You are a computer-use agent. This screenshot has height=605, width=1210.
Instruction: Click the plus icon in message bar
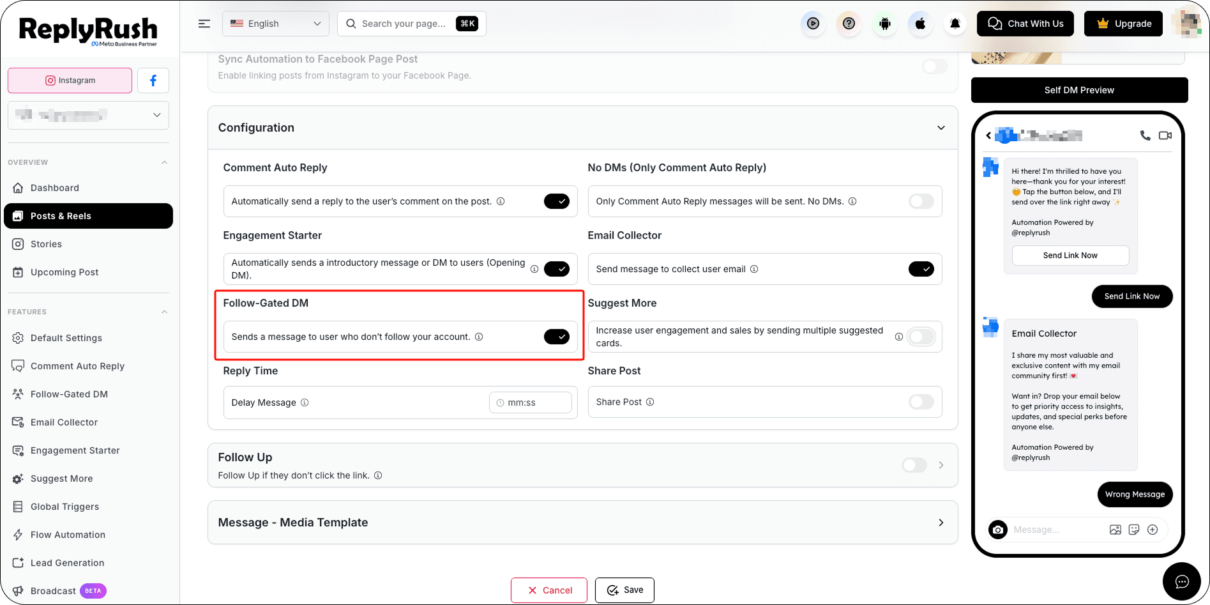[x=1153, y=530]
